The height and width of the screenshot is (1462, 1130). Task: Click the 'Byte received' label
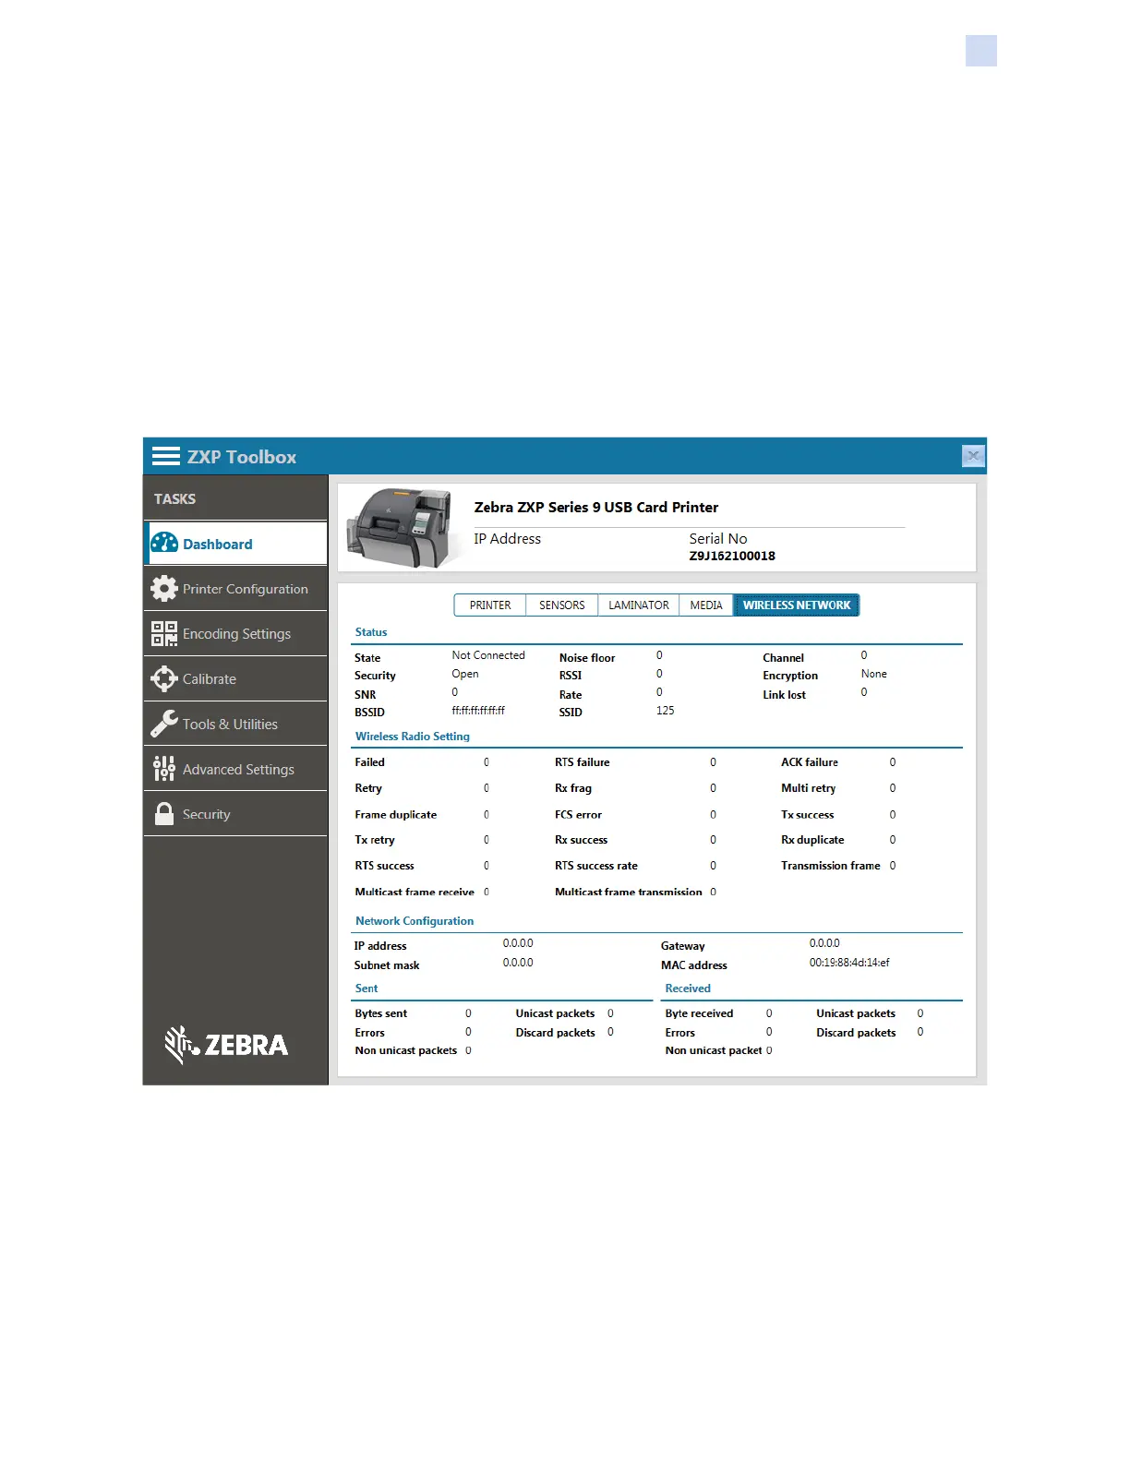pos(699,1013)
